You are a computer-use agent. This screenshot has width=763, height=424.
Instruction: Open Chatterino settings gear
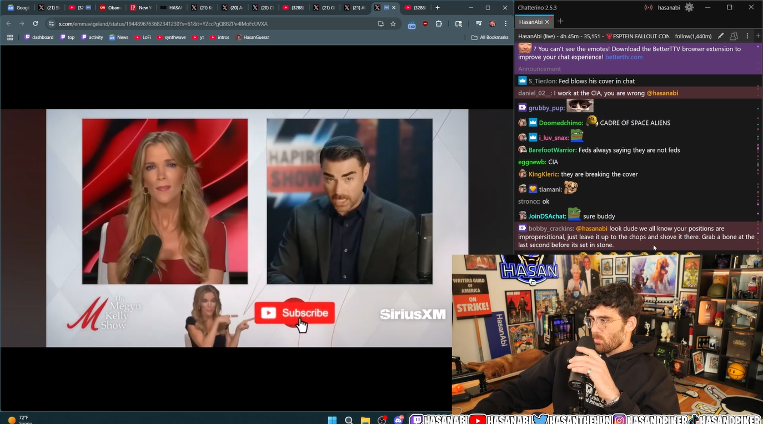689,7
